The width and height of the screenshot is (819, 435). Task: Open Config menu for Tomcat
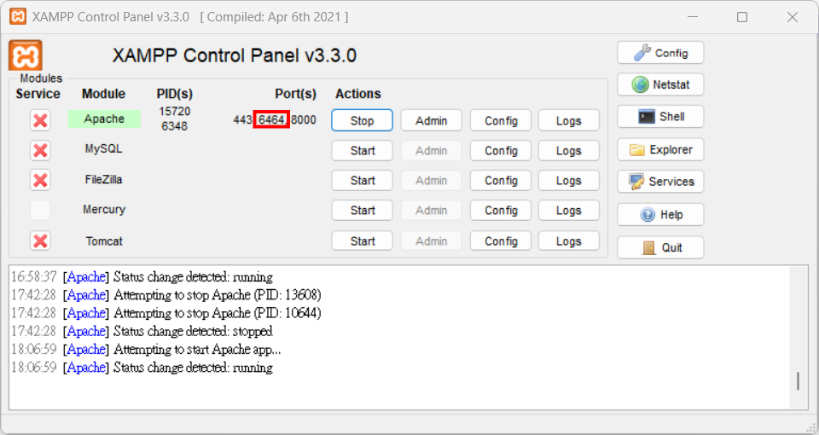[501, 241]
